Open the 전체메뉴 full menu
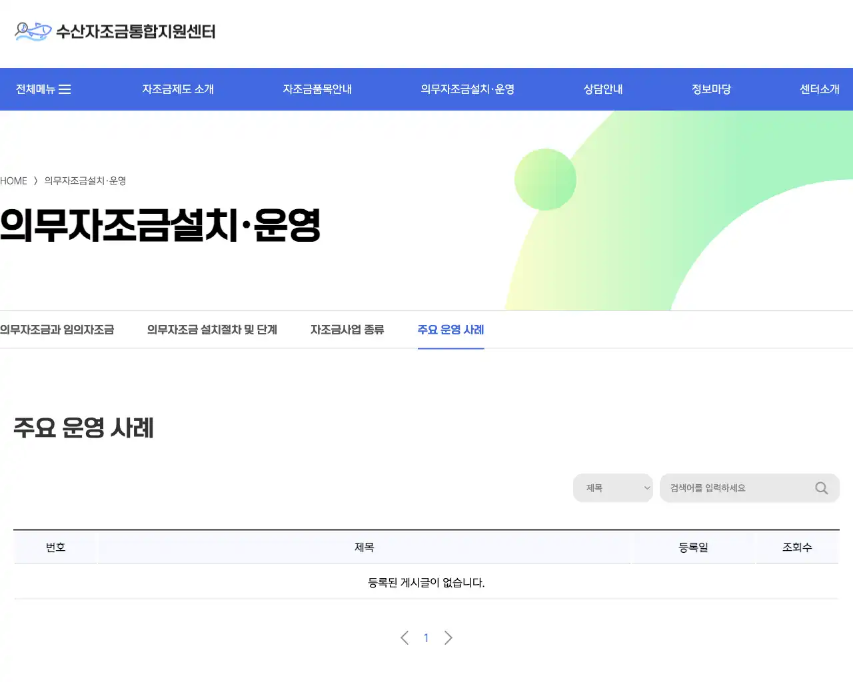The height and width of the screenshot is (682, 853). pyautogui.click(x=43, y=89)
